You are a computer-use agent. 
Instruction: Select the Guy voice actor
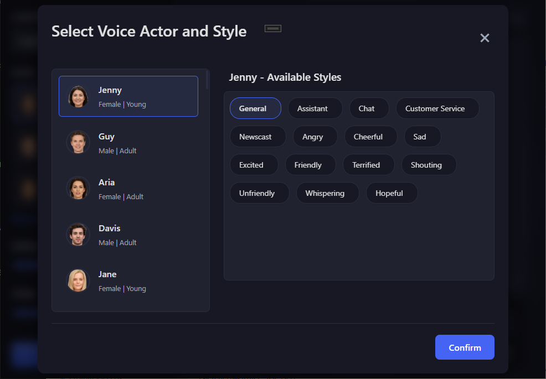(128, 142)
